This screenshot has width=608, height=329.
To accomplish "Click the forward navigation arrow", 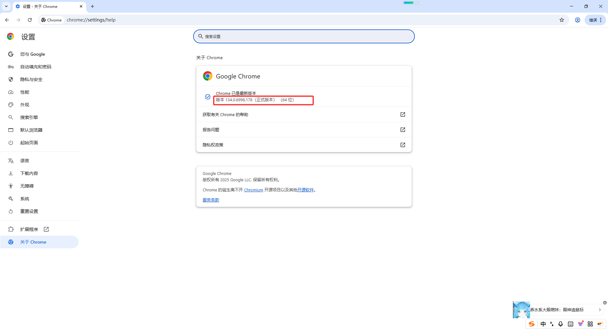I will click(18, 20).
